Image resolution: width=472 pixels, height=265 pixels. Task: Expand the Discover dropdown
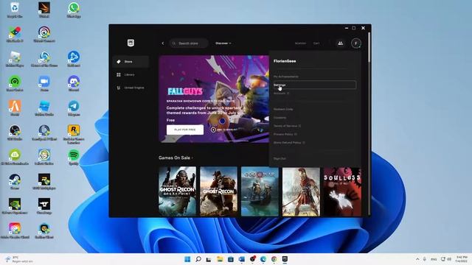pos(223,43)
